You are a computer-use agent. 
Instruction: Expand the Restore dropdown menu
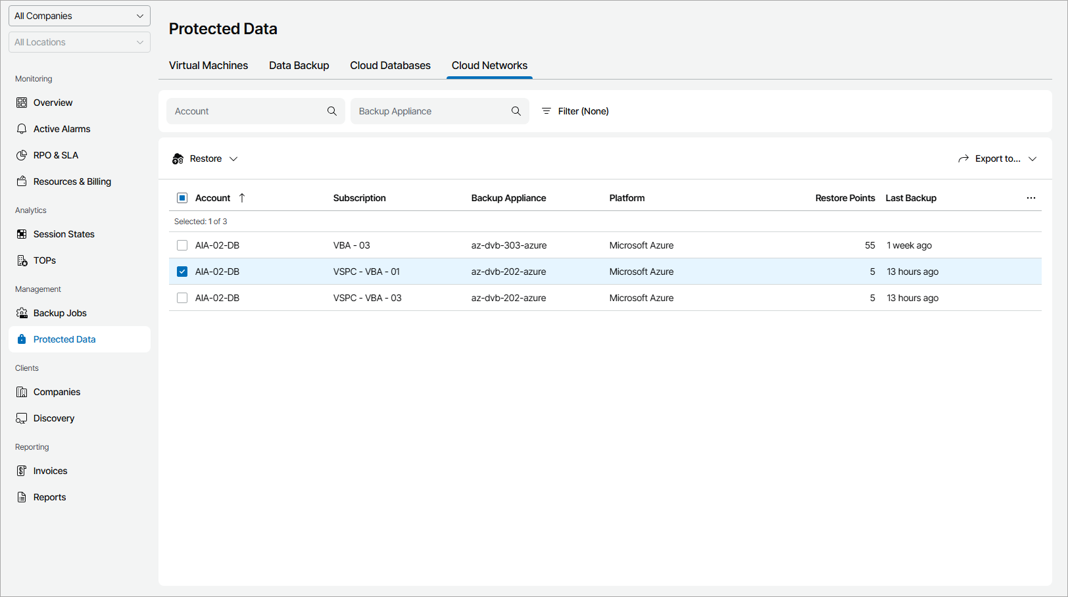pyautogui.click(x=205, y=158)
